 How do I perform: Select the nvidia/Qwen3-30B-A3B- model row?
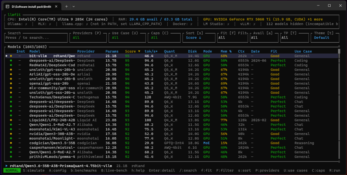point(172,134)
